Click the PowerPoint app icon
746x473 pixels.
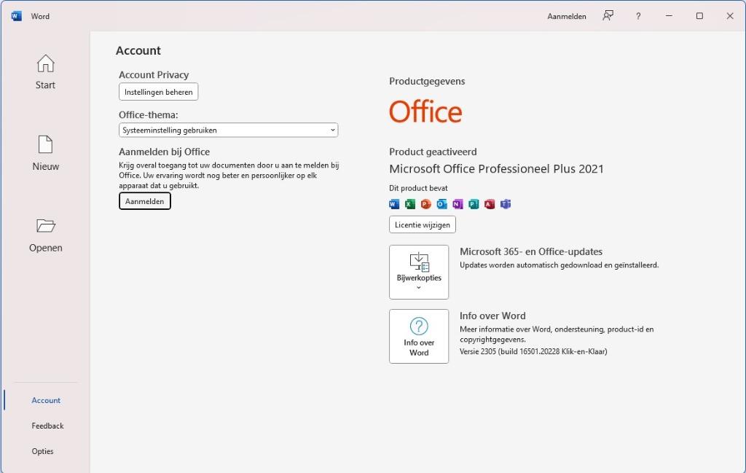pos(425,204)
